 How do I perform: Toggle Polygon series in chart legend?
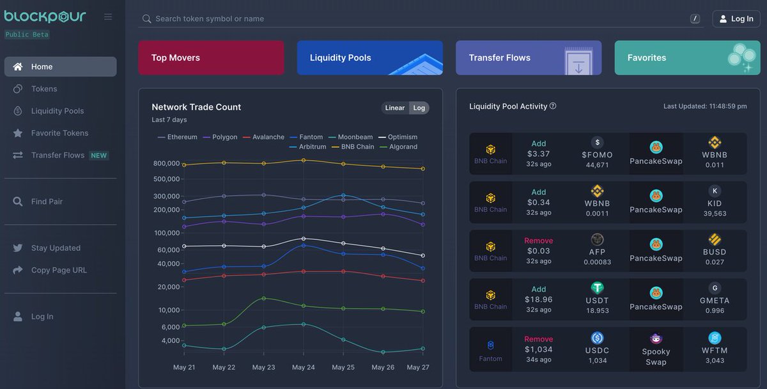click(x=220, y=137)
